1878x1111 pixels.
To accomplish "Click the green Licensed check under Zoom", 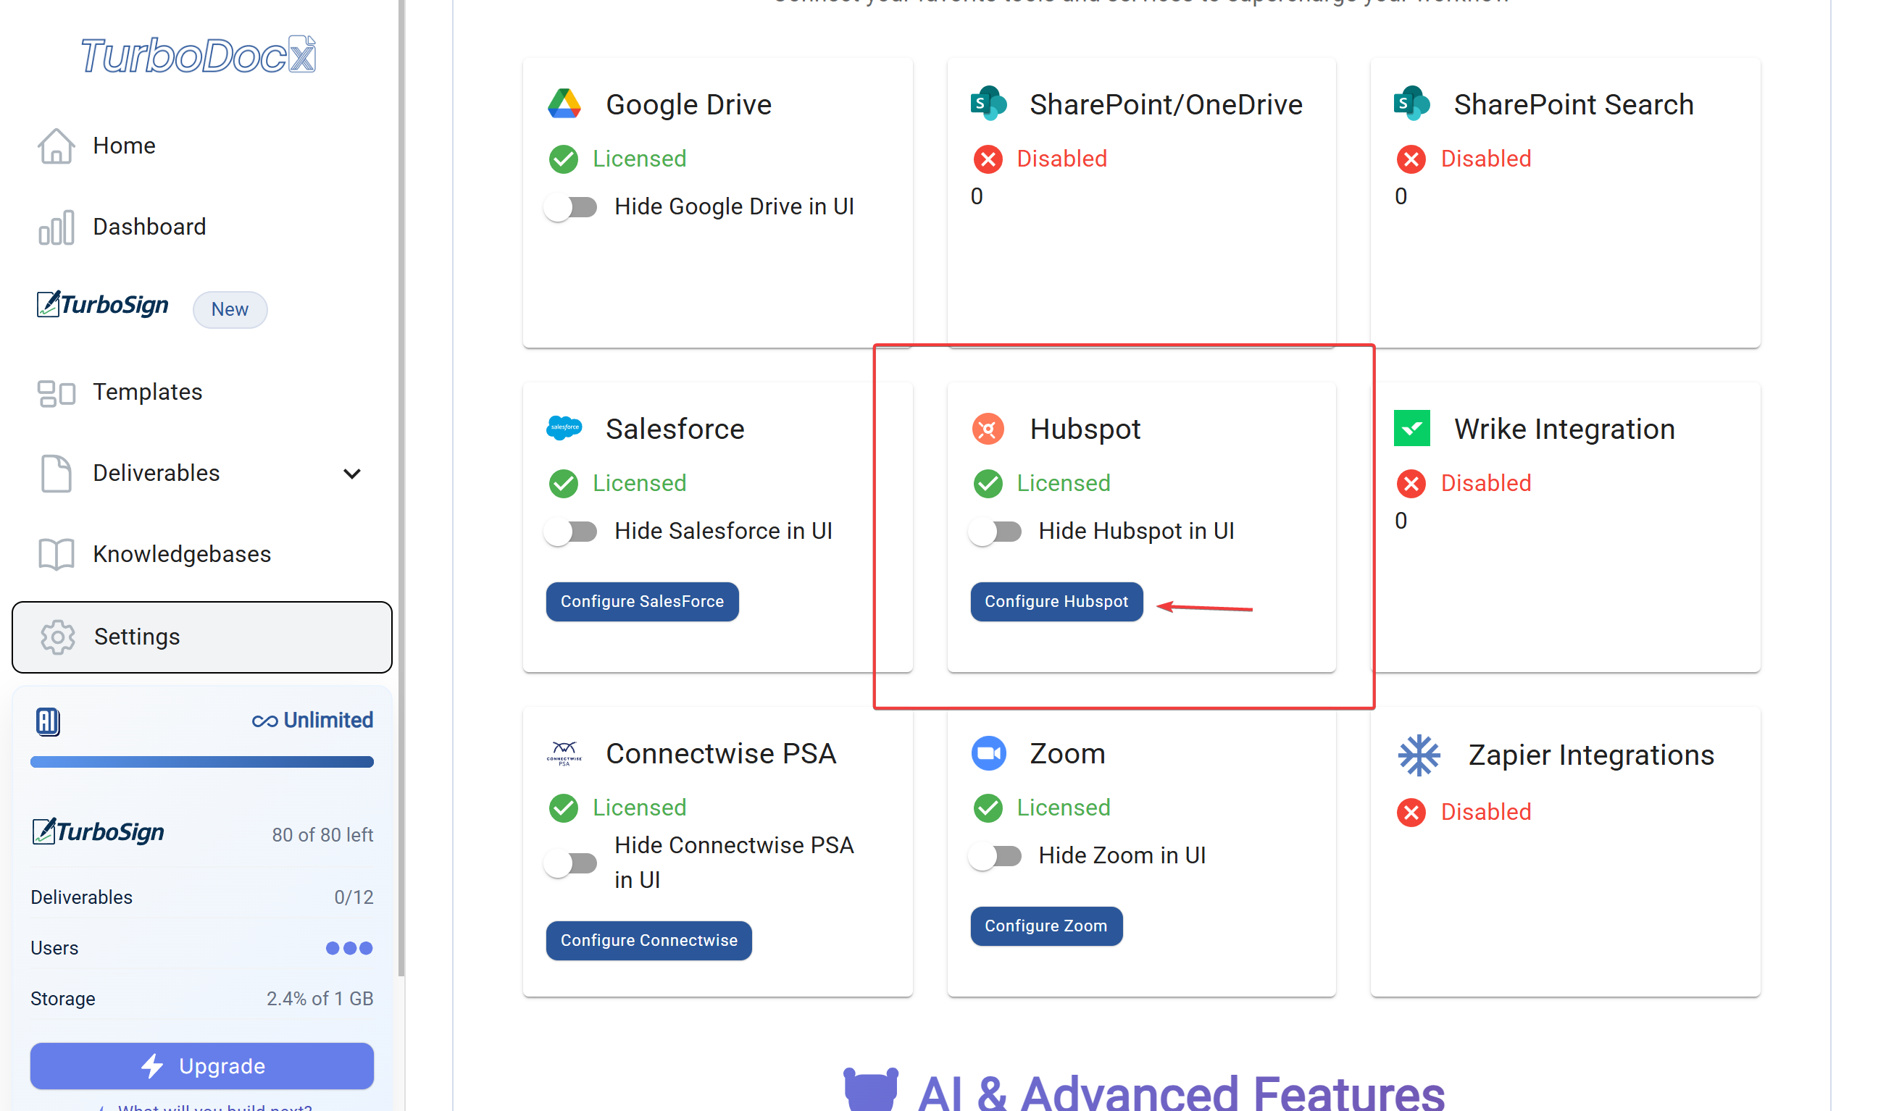I will pyautogui.click(x=988, y=808).
